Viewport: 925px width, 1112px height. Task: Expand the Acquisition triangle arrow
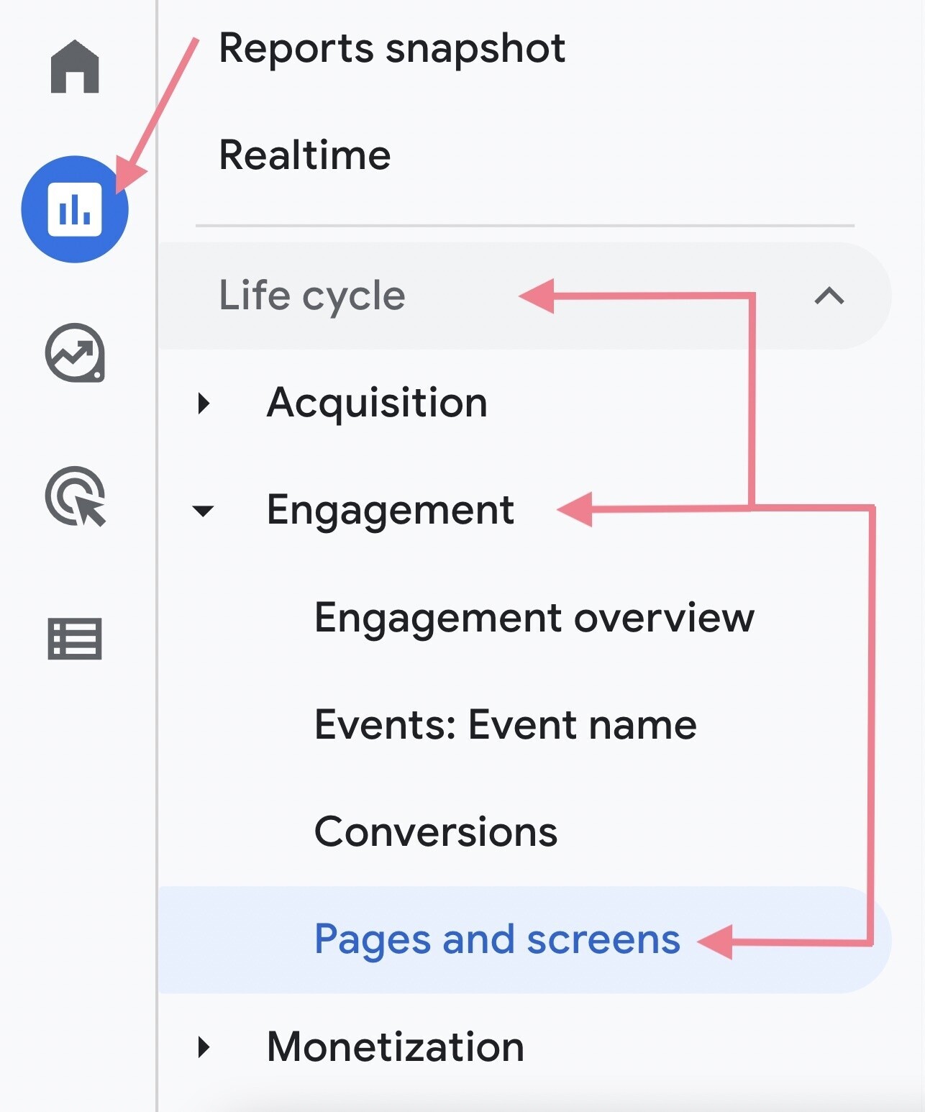[204, 403]
